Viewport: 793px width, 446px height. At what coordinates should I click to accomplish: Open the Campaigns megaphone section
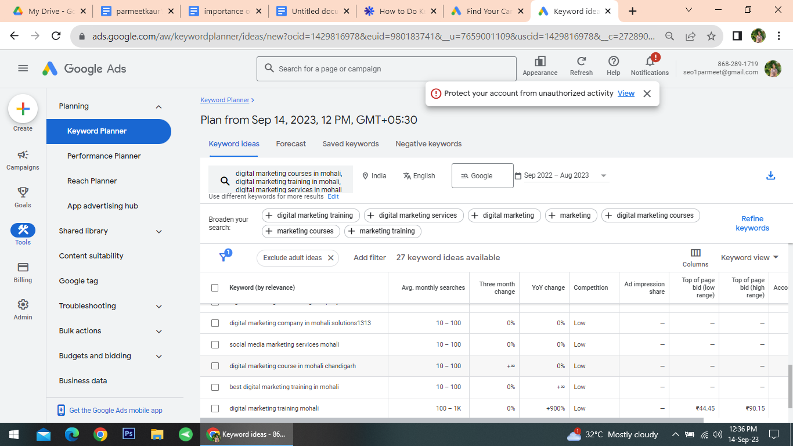click(23, 160)
